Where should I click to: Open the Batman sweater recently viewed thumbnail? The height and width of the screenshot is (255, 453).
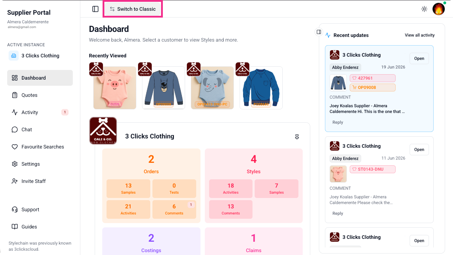[x=164, y=88]
